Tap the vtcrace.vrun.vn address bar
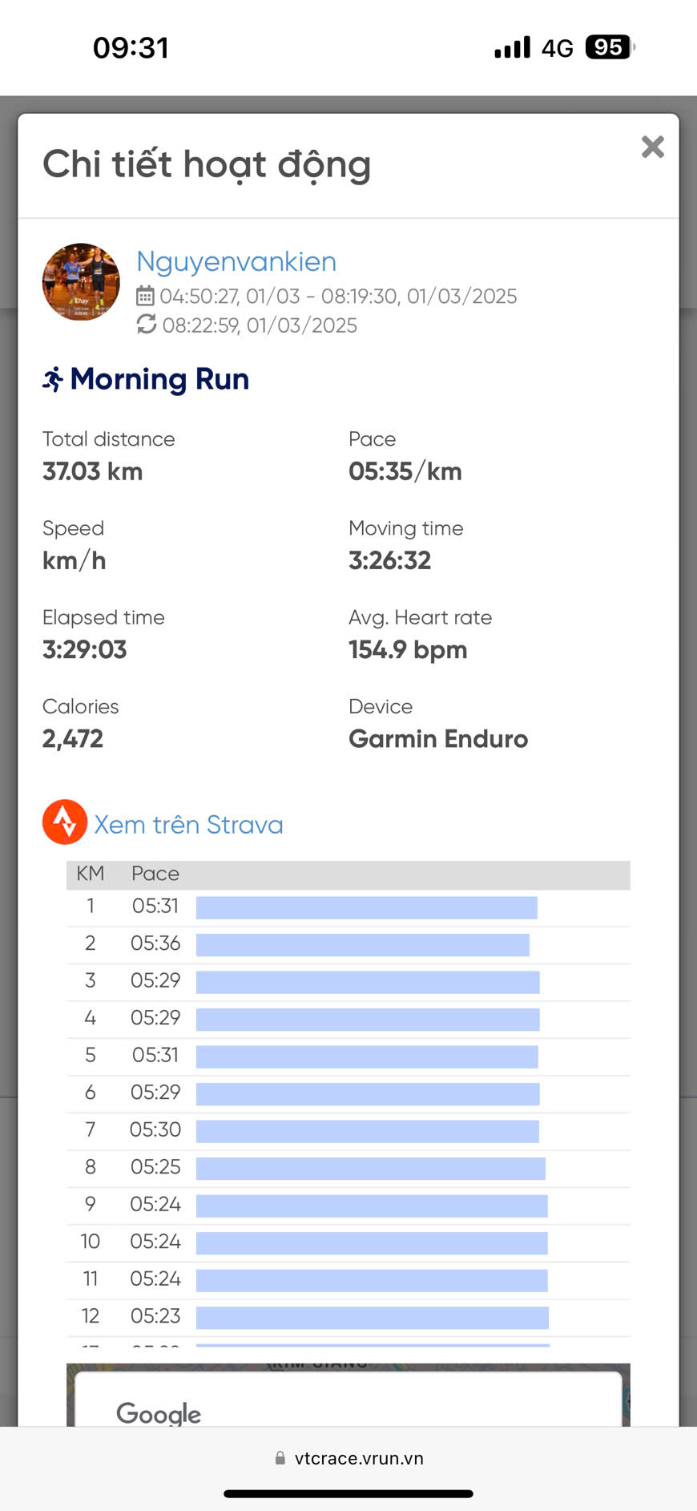Viewport: 697px width, 1511px height. pyautogui.click(x=357, y=1458)
